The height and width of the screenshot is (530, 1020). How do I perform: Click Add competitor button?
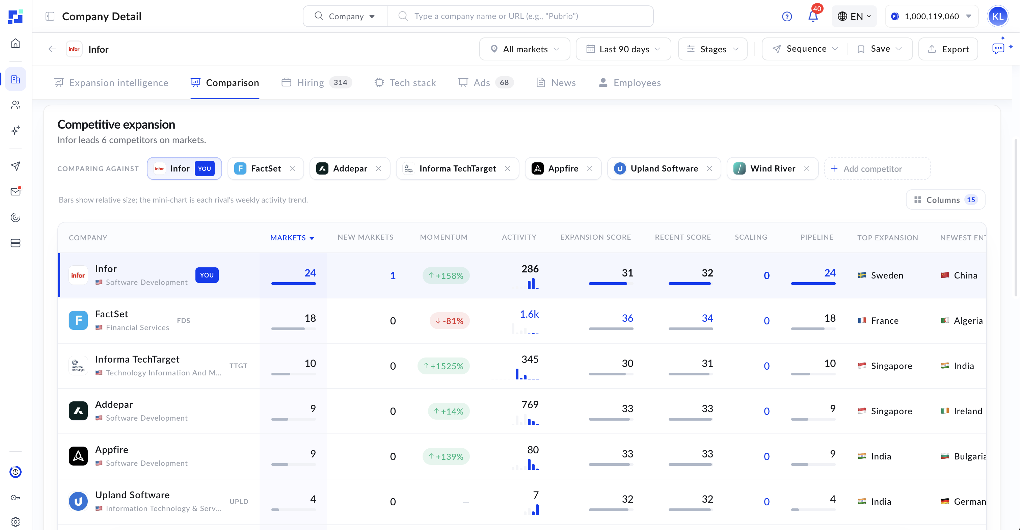tap(877, 168)
